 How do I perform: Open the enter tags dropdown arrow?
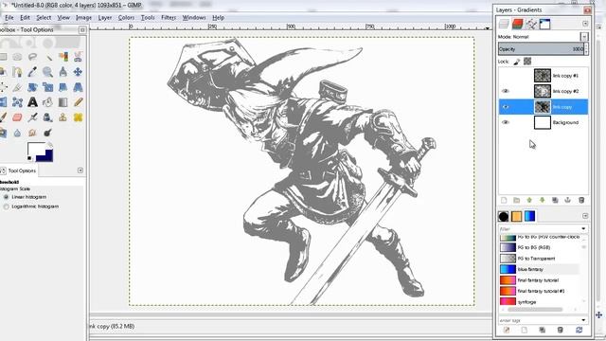pyautogui.click(x=583, y=320)
